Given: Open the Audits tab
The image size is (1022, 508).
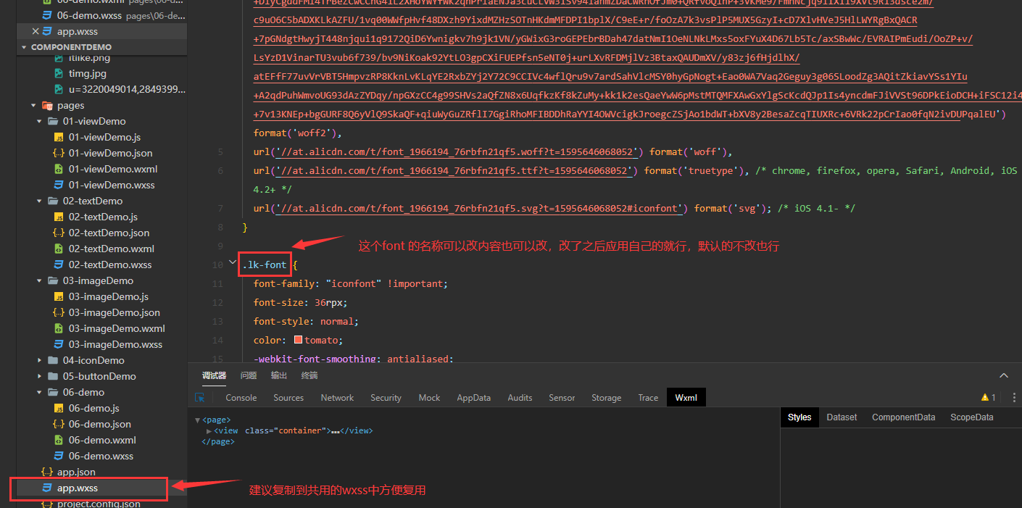Looking at the screenshot, I should click(520, 397).
